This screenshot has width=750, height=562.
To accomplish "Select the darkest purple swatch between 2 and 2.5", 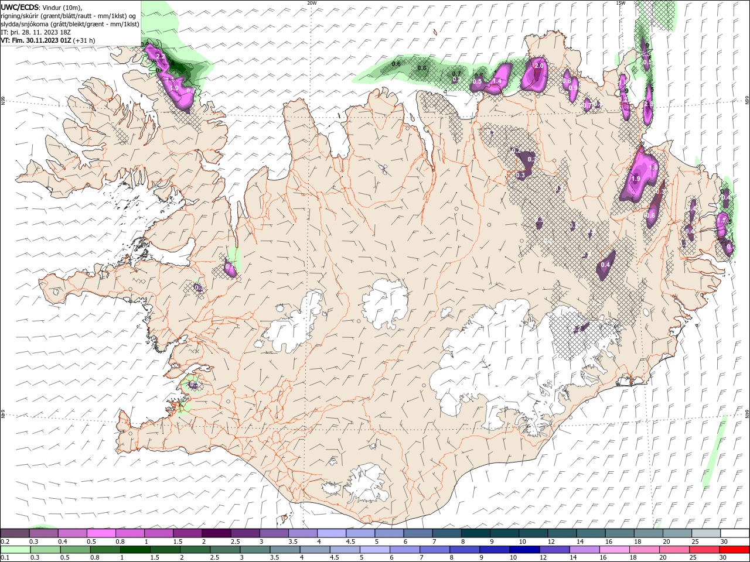I will tap(216, 533).
